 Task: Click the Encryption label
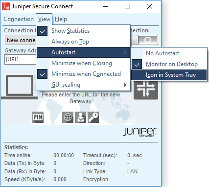click(96, 179)
